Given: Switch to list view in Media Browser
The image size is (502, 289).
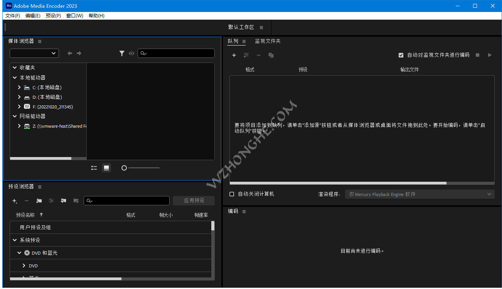Looking at the screenshot, I should (94, 167).
